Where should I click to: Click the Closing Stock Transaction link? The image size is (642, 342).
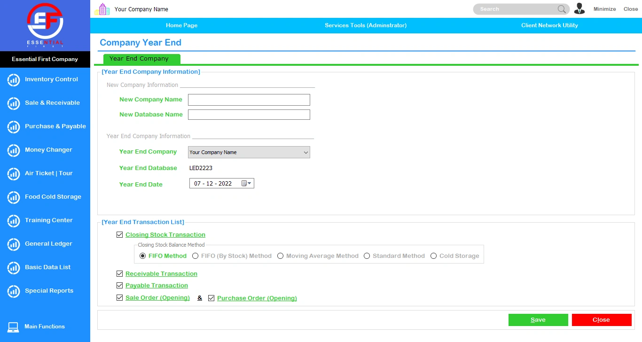tap(165, 235)
